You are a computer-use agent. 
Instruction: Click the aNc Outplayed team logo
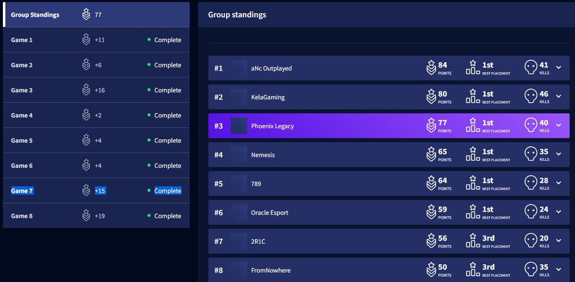(x=239, y=68)
